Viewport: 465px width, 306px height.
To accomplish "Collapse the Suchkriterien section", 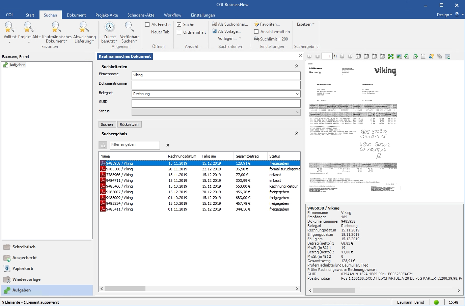I will point(297,66).
